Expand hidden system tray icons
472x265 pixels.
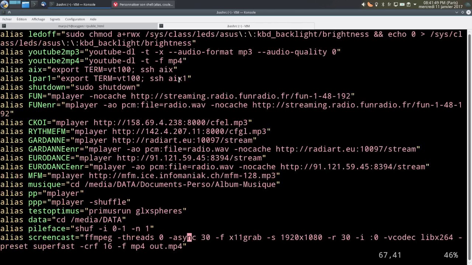pyautogui.click(x=415, y=4)
